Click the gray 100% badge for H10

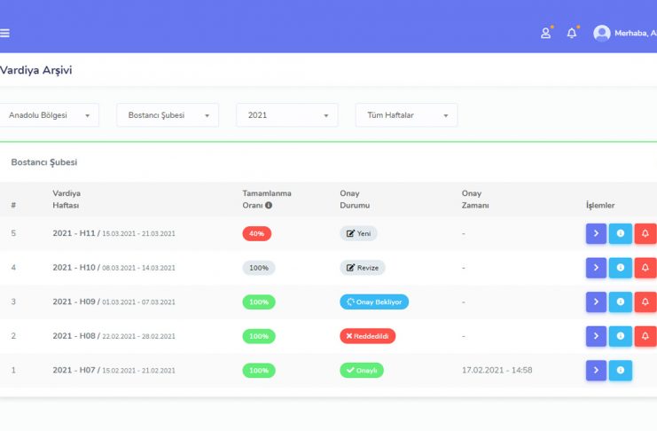click(259, 268)
